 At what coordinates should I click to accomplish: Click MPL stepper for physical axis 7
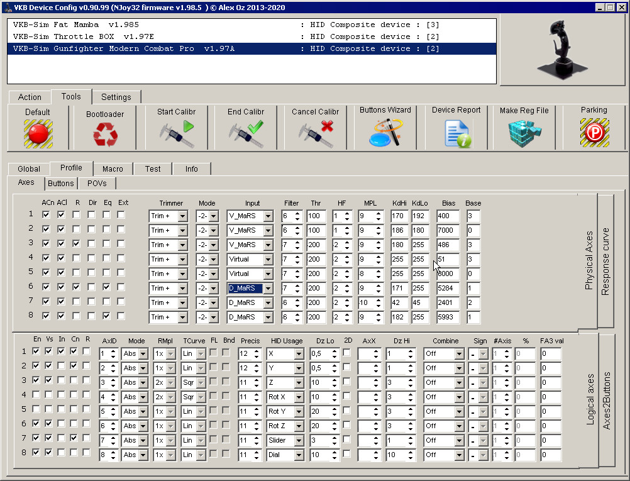click(379, 303)
